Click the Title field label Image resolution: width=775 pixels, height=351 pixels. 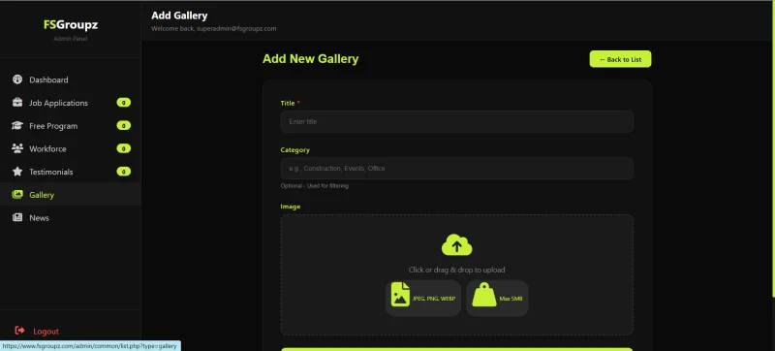(290, 103)
